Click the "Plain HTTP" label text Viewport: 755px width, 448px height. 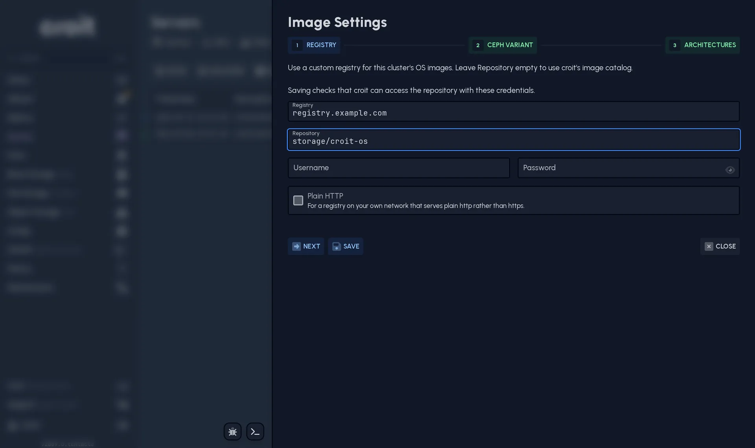tap(325, 196)
